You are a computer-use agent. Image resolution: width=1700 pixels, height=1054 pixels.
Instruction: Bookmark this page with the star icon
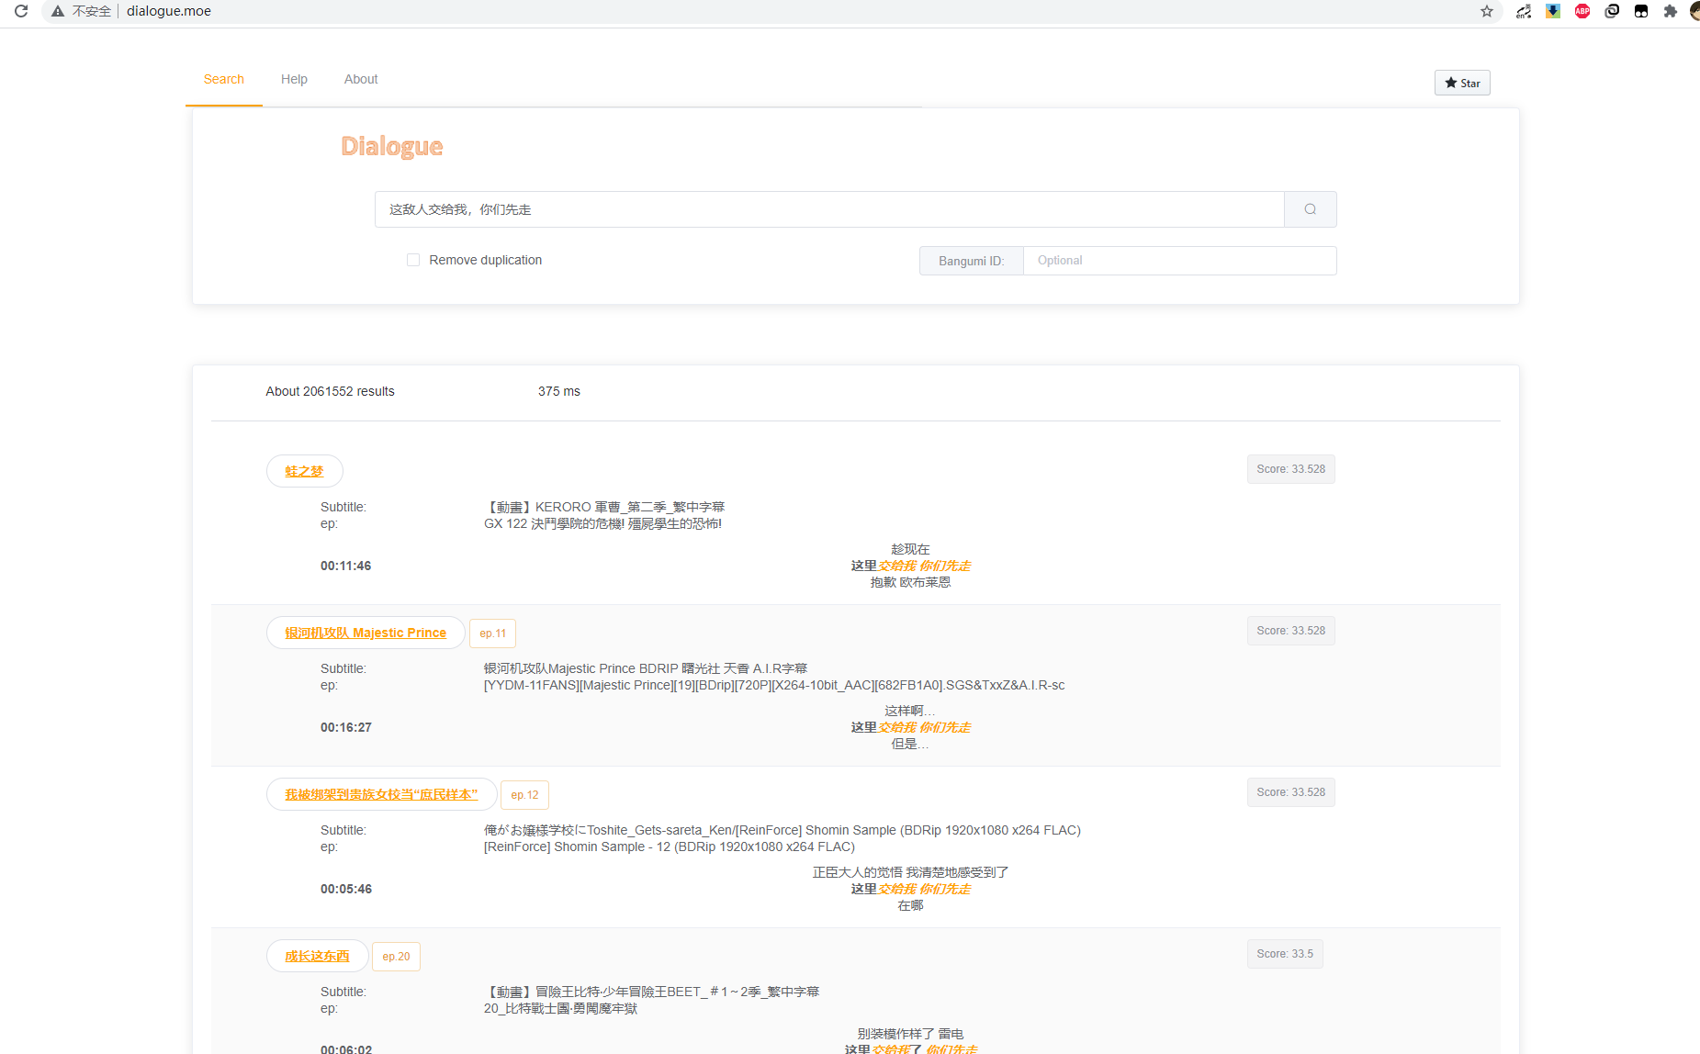point(1487,11)
